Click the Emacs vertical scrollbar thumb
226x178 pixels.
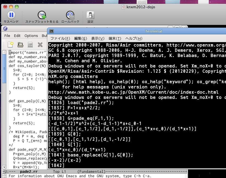4,69
